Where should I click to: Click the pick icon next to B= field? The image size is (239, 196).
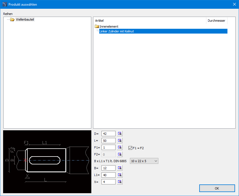(120, 168)
